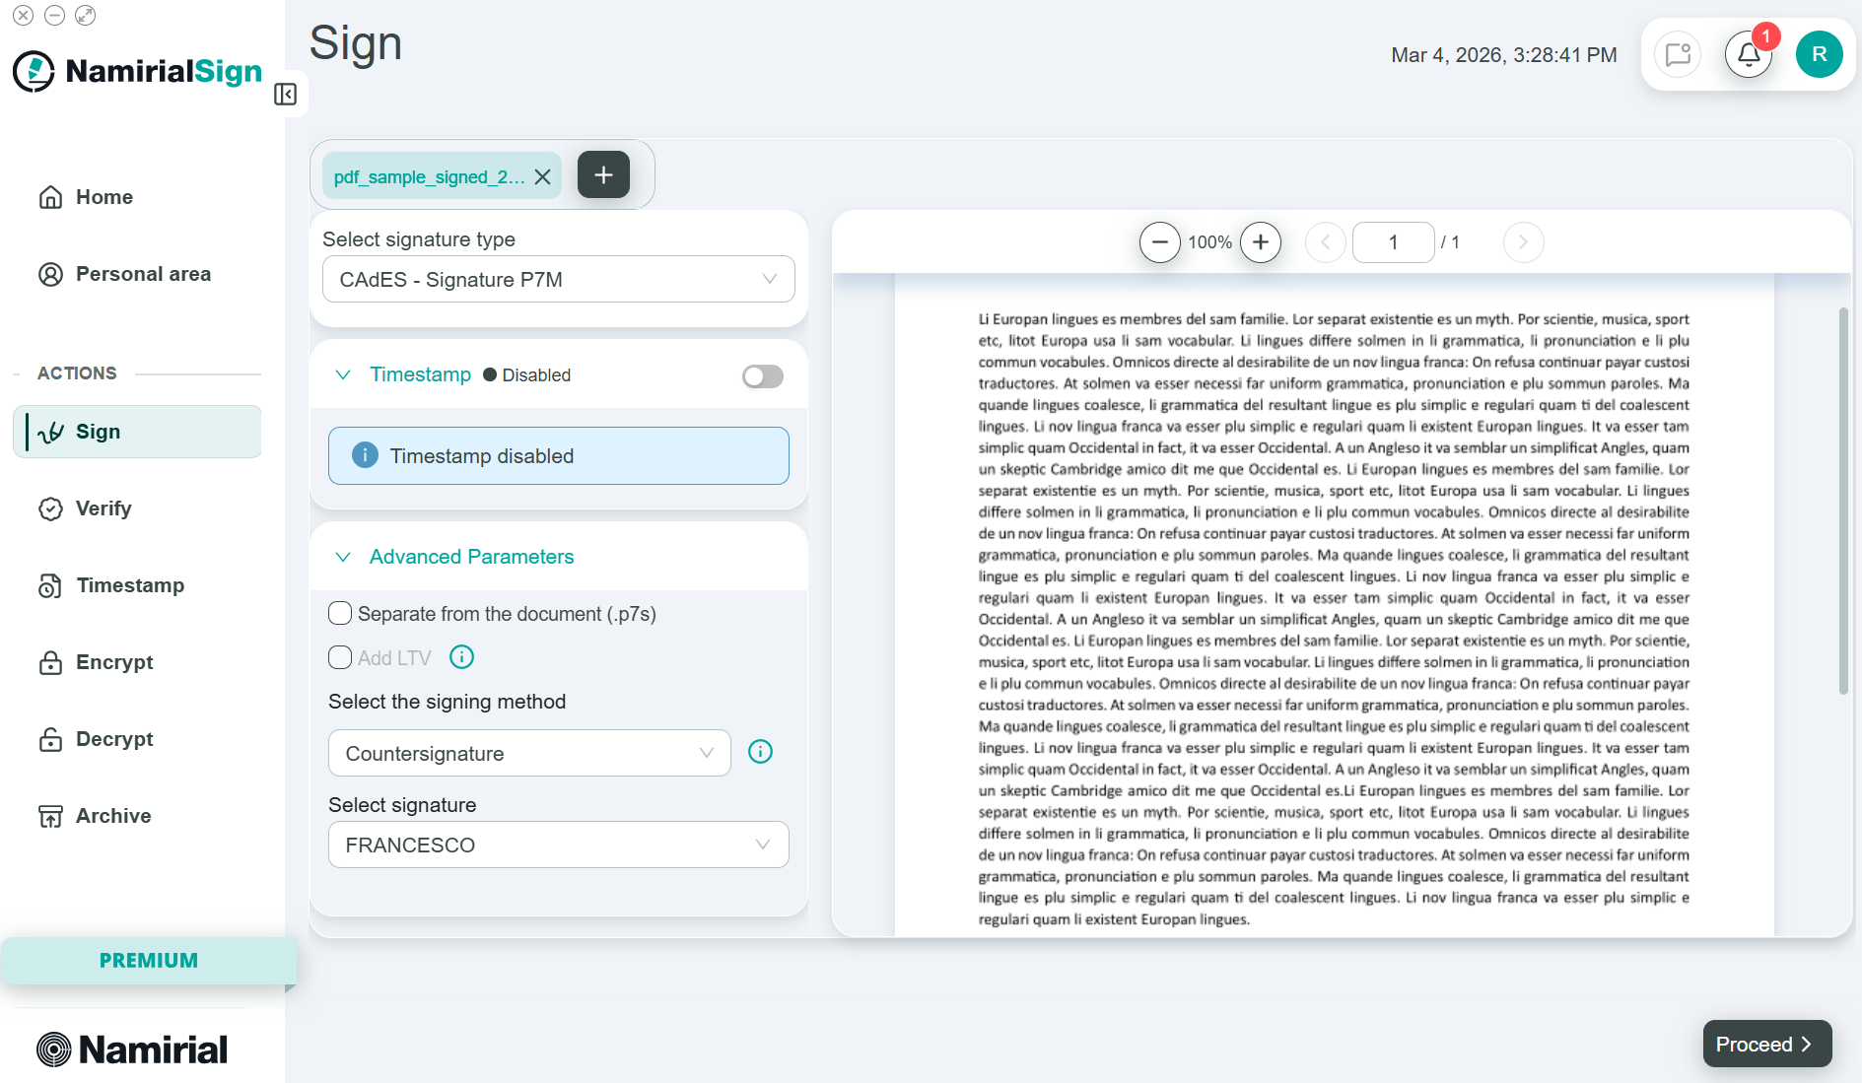Click the PREMIUM banner
This screenshot has width=1862, height=1083.
[x=149, y=960]
